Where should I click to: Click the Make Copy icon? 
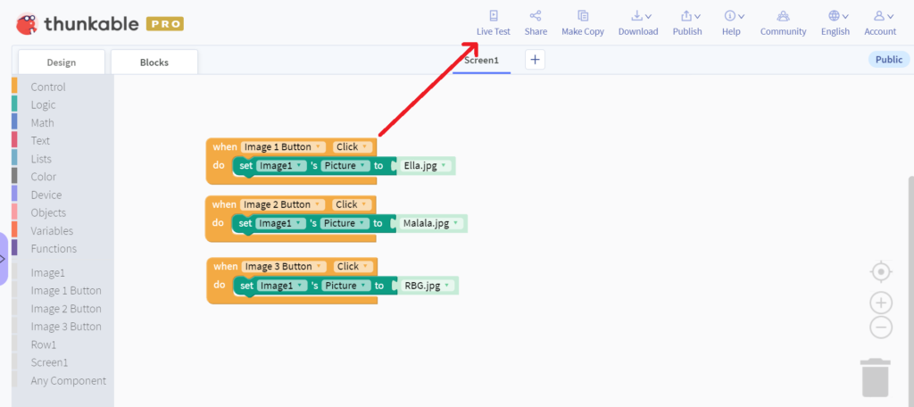583,16
